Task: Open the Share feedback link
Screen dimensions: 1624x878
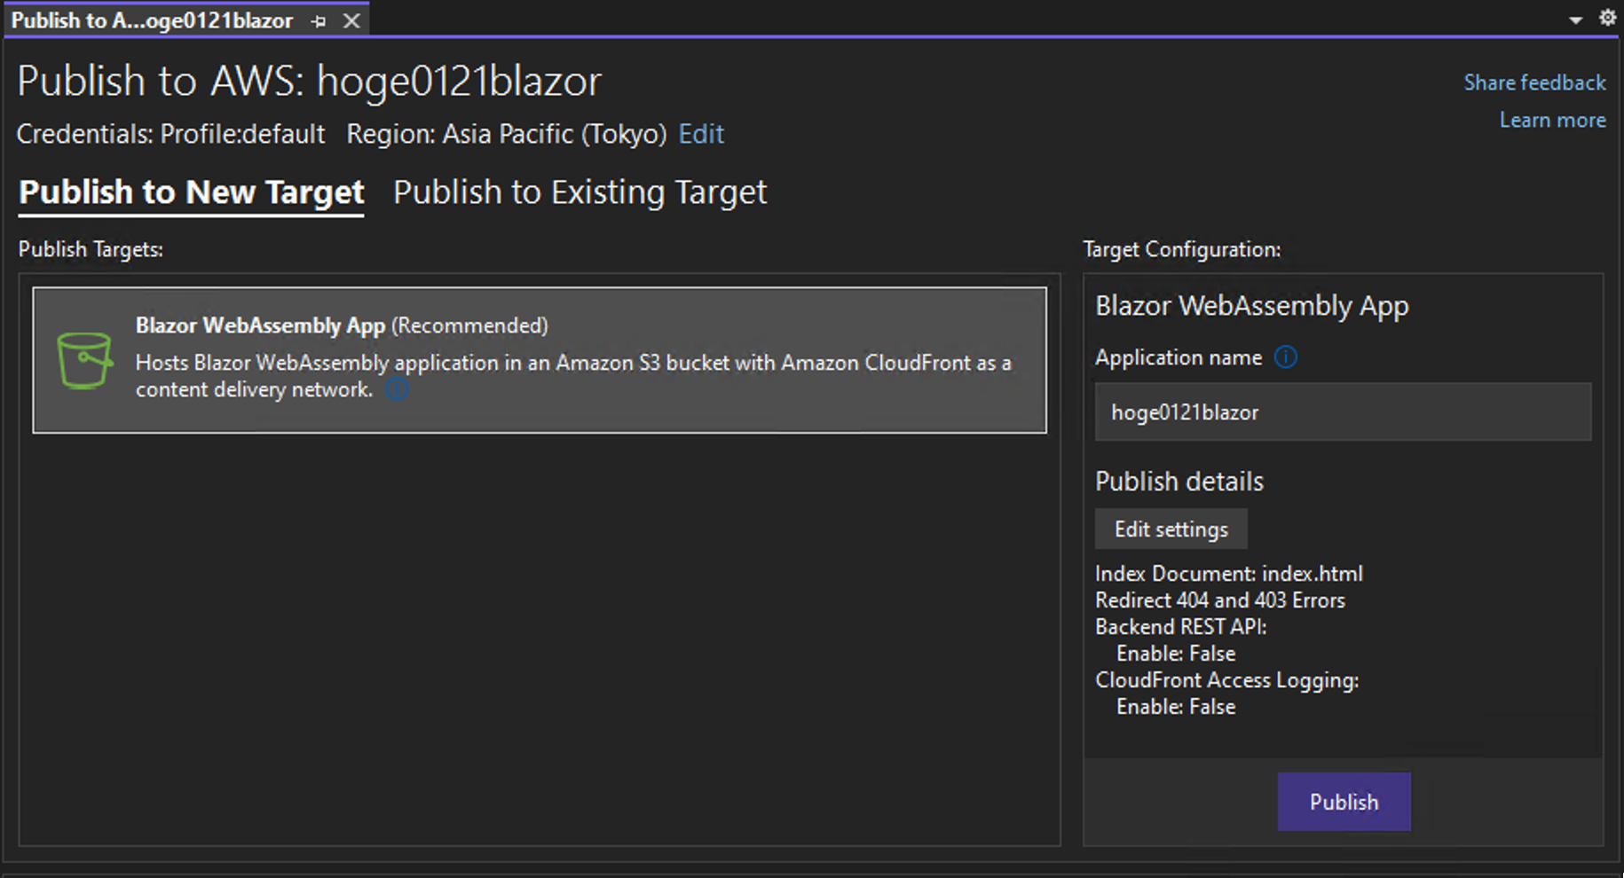Action: [1534, 82]
